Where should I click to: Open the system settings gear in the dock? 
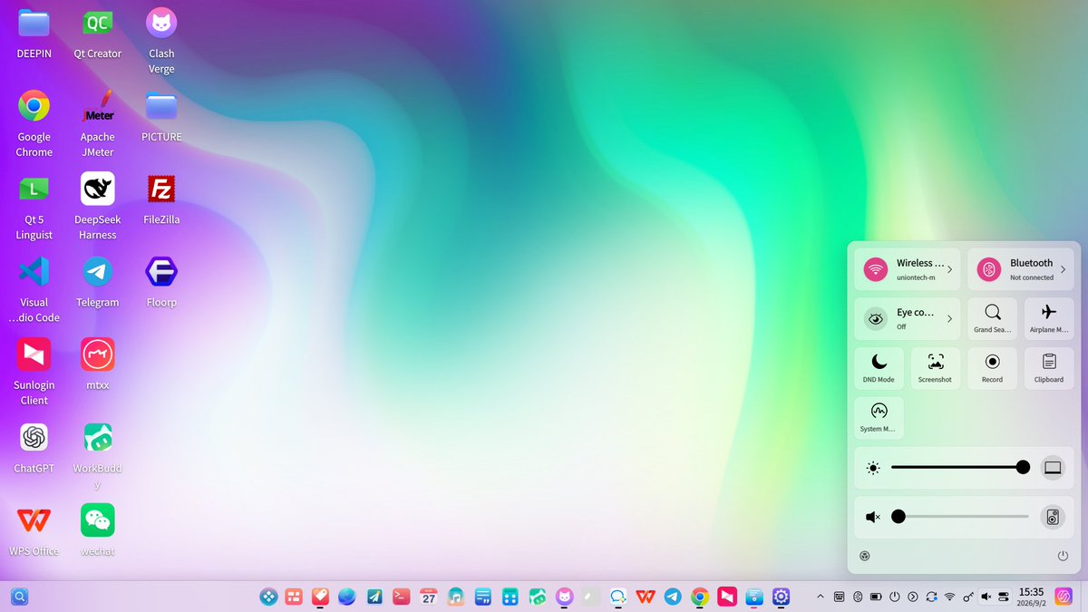pos(781,597)
